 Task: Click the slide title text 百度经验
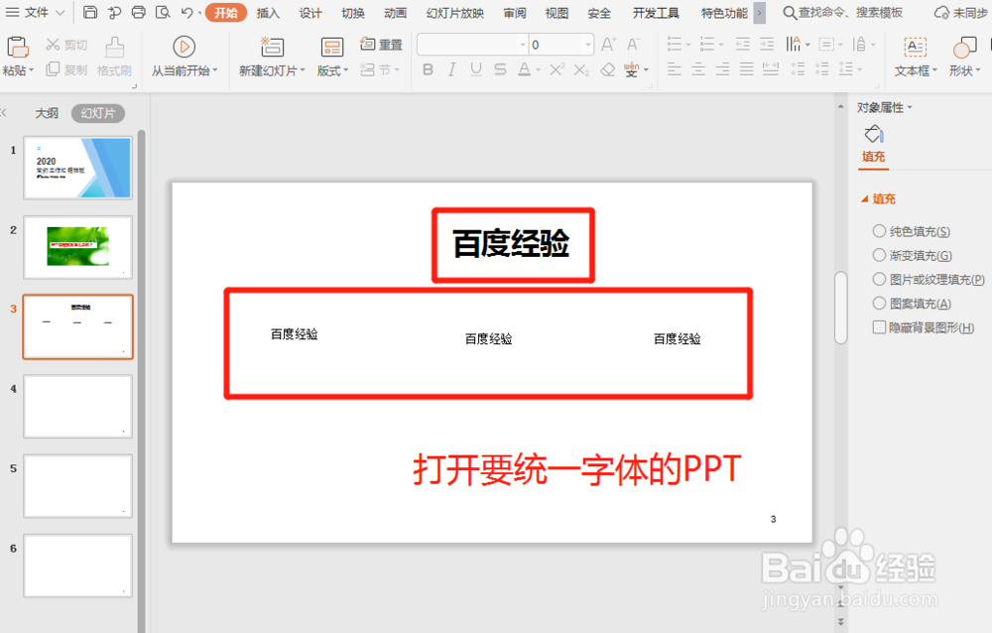pos(511,244)
